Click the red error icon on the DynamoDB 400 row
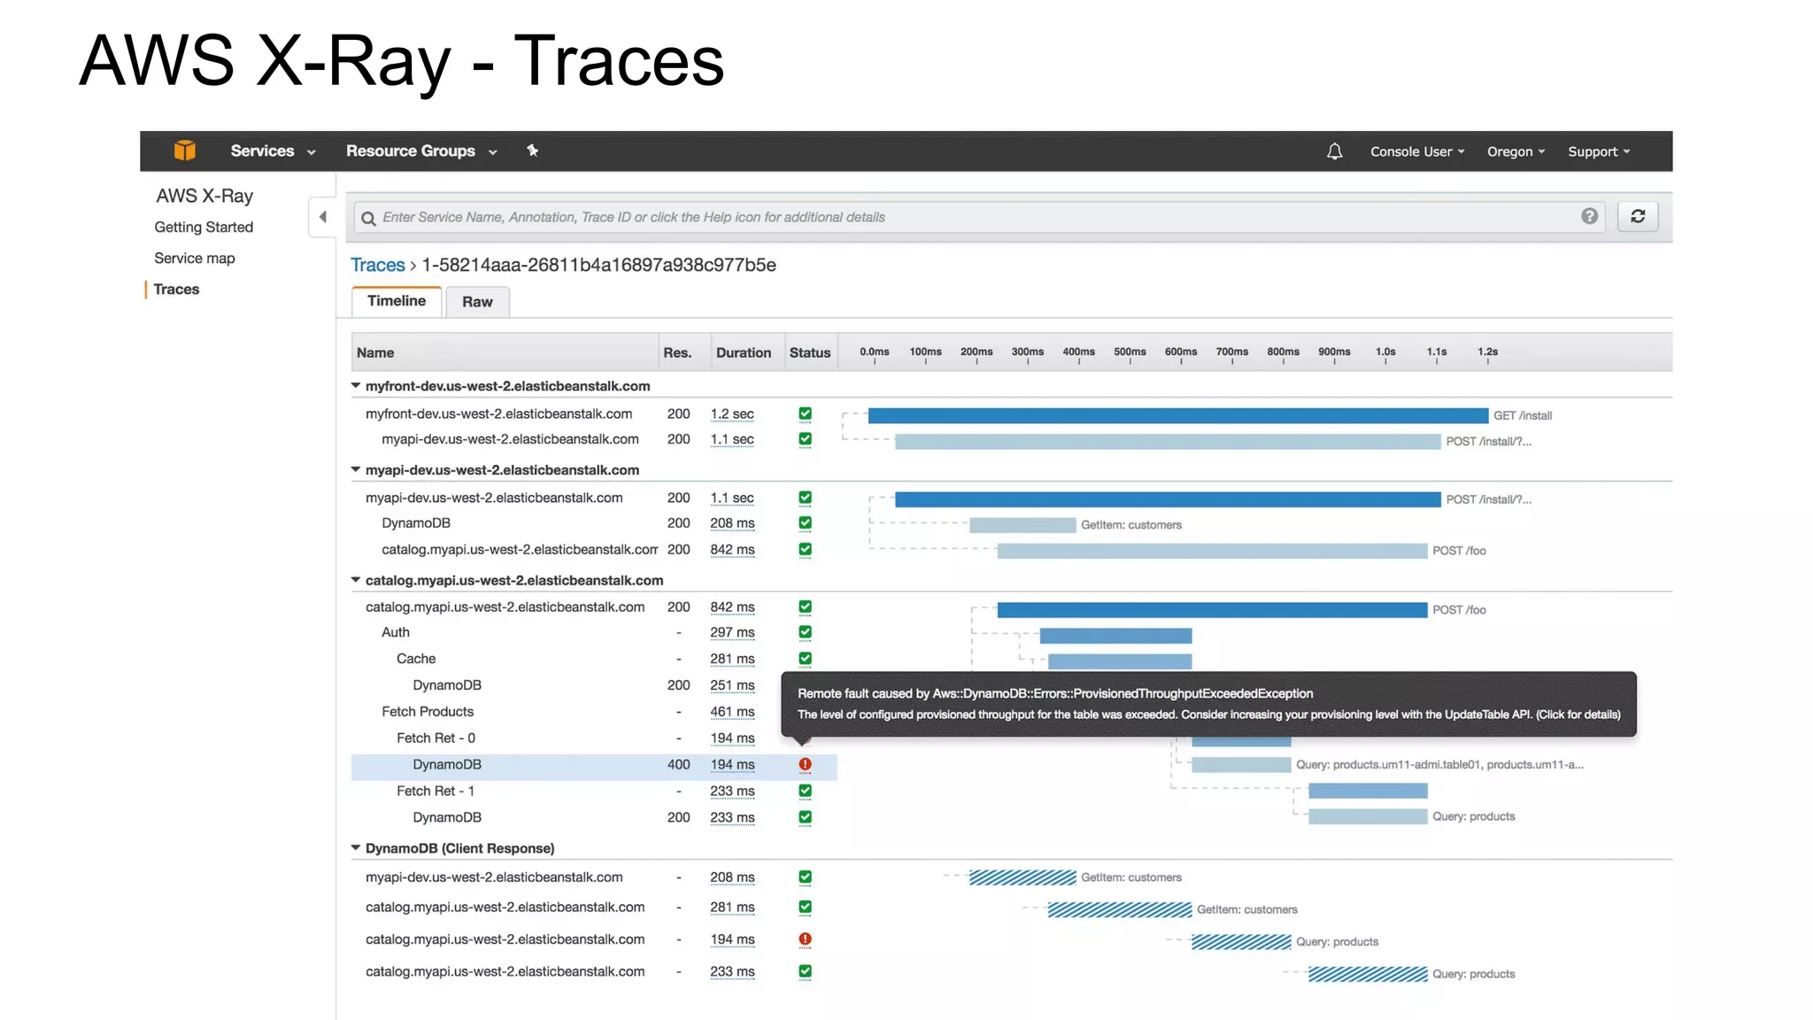Viewport: 1813px width, 1020px height. coord(805,764)
